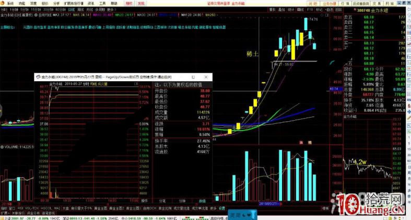Screen dimensions: 411x220
Task: Switch to the 1分钟 period tab
Action: coord(14,10)
